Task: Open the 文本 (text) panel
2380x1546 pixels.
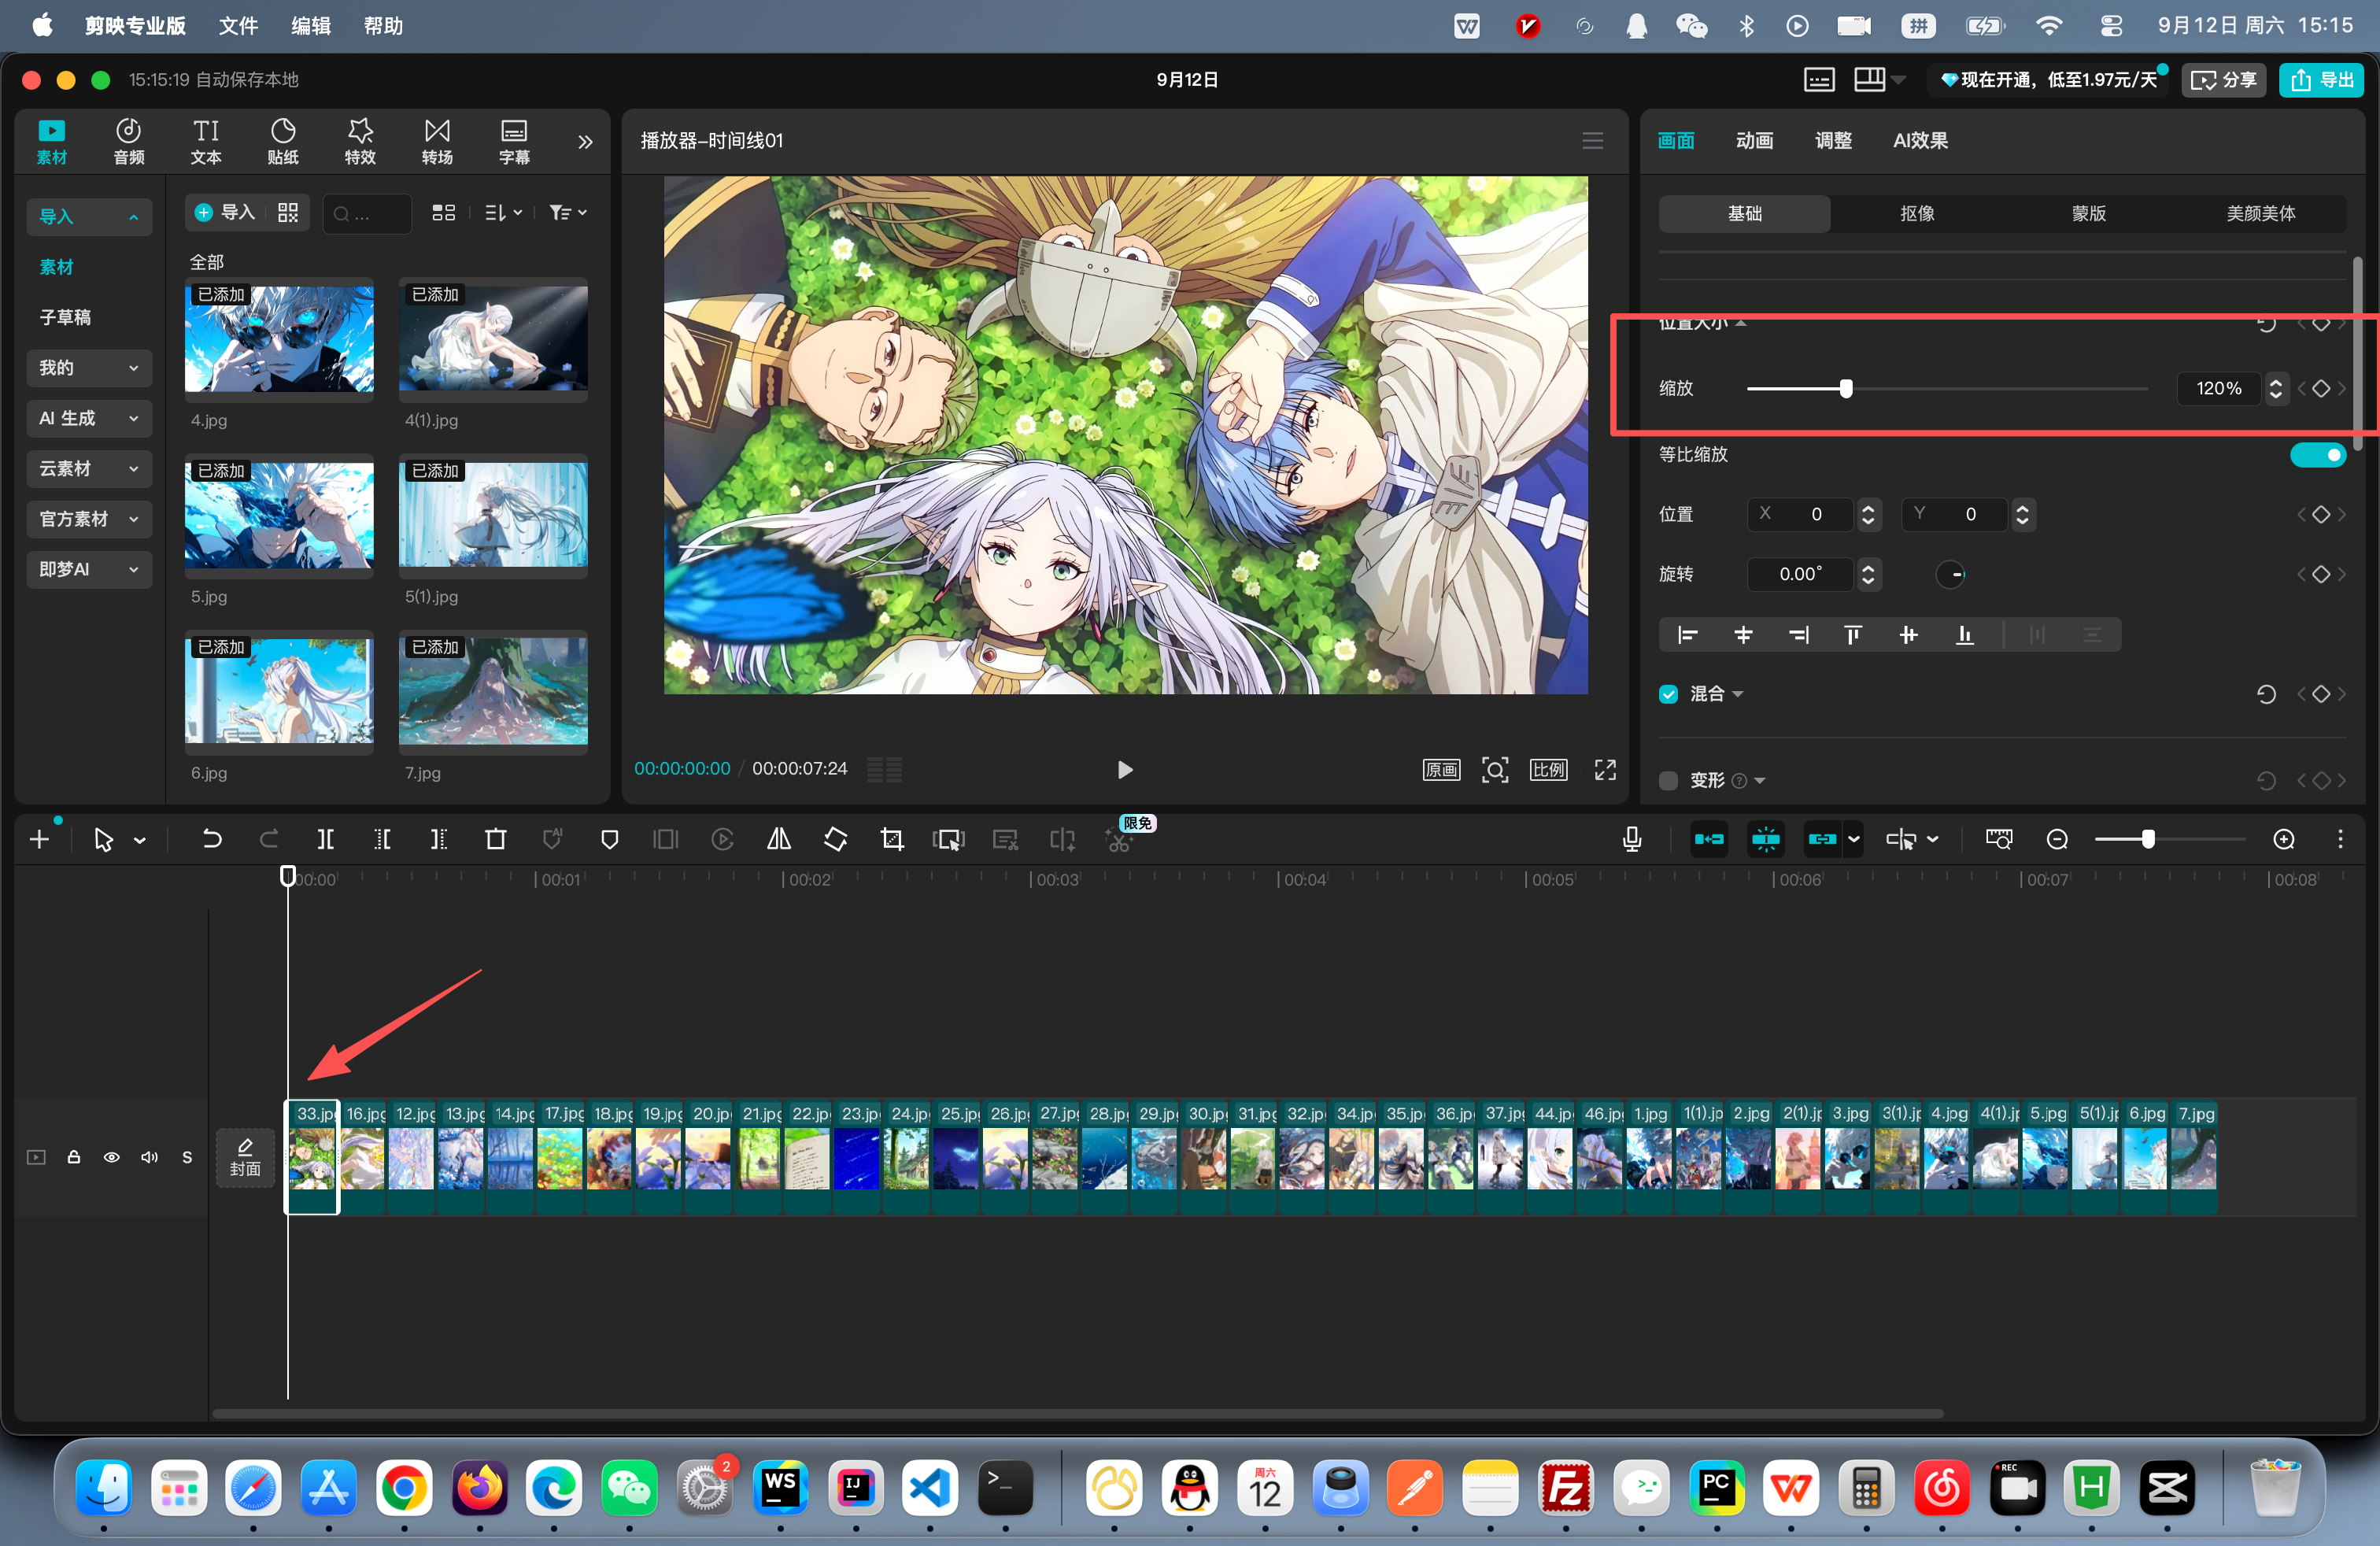Action: click(x=206, y=141)
